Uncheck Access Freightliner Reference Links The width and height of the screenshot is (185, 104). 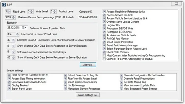[104, 12]
